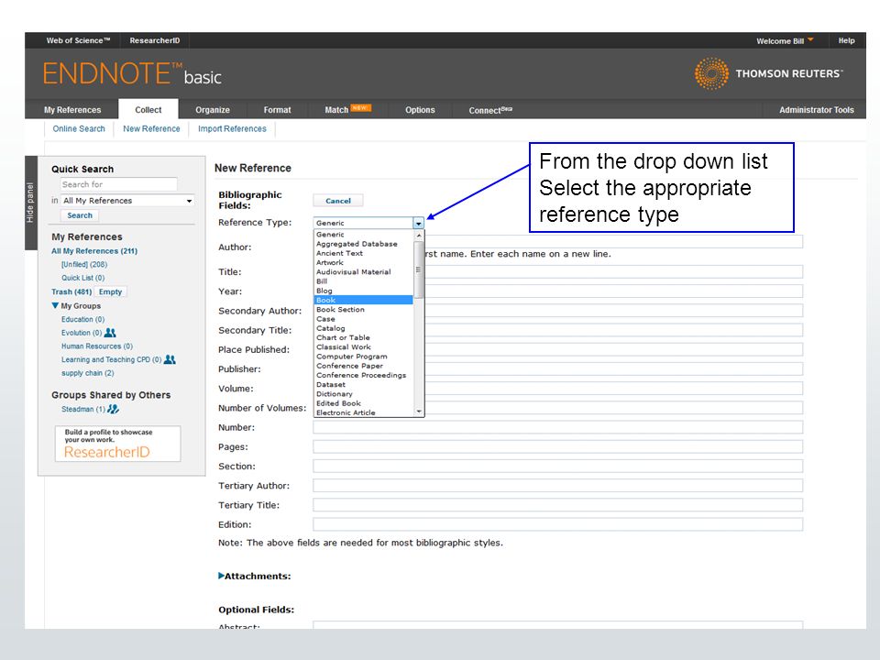Screen dimensions: 880x660
Task: Select Chart or Table reference type
Action: tap(364, 338)
